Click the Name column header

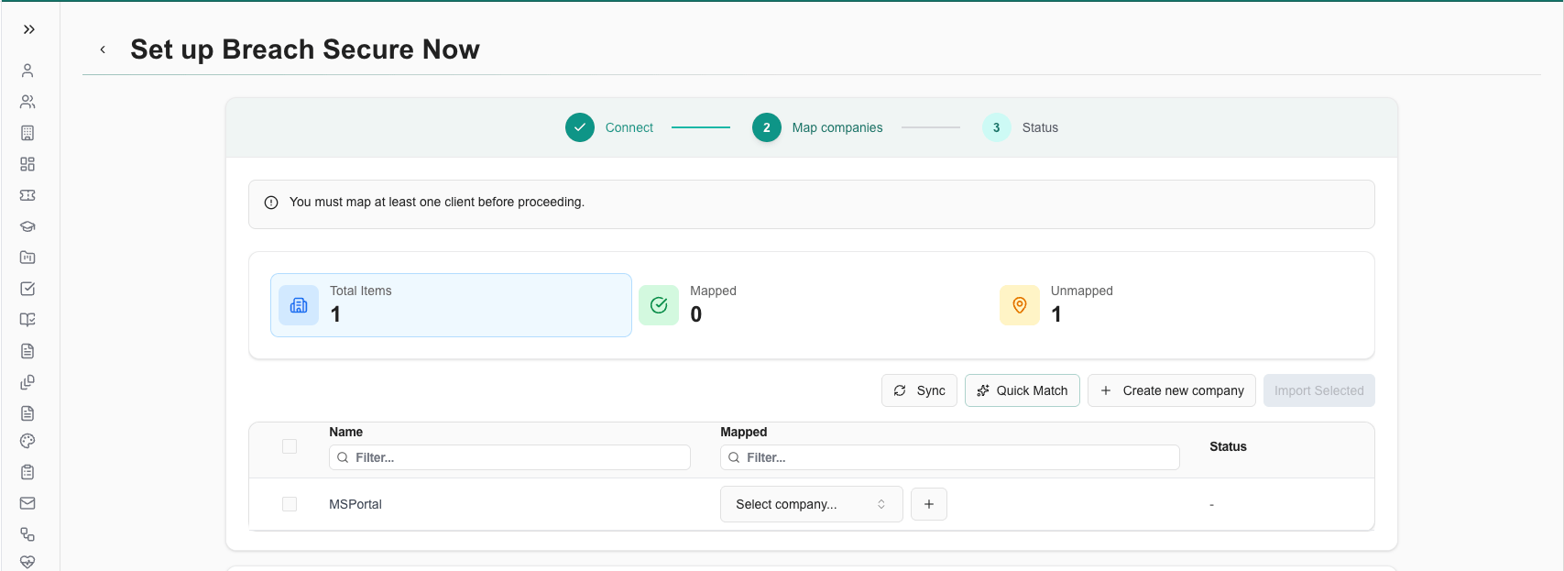point(346,432)
